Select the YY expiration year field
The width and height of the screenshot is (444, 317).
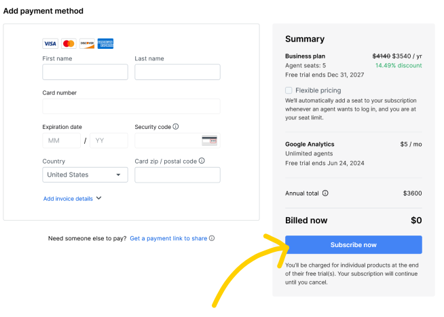coord(109,141)
